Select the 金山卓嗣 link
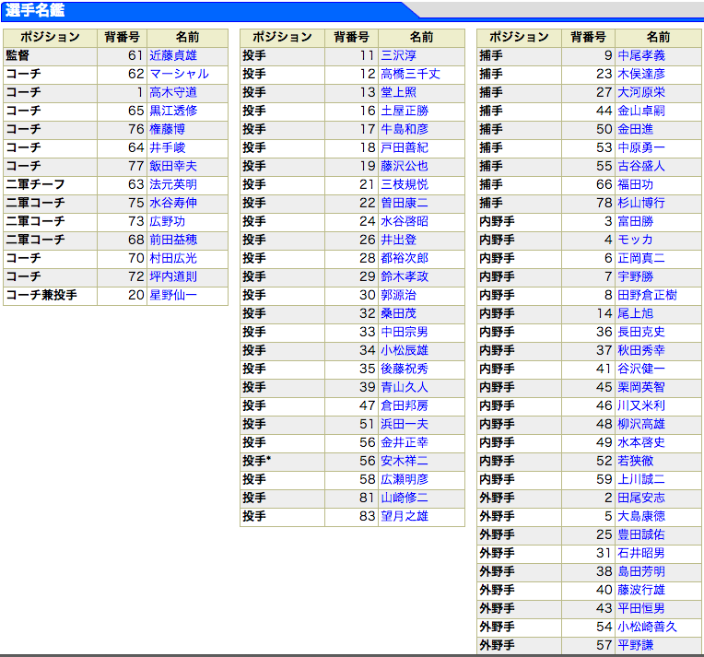 (641, 111)
